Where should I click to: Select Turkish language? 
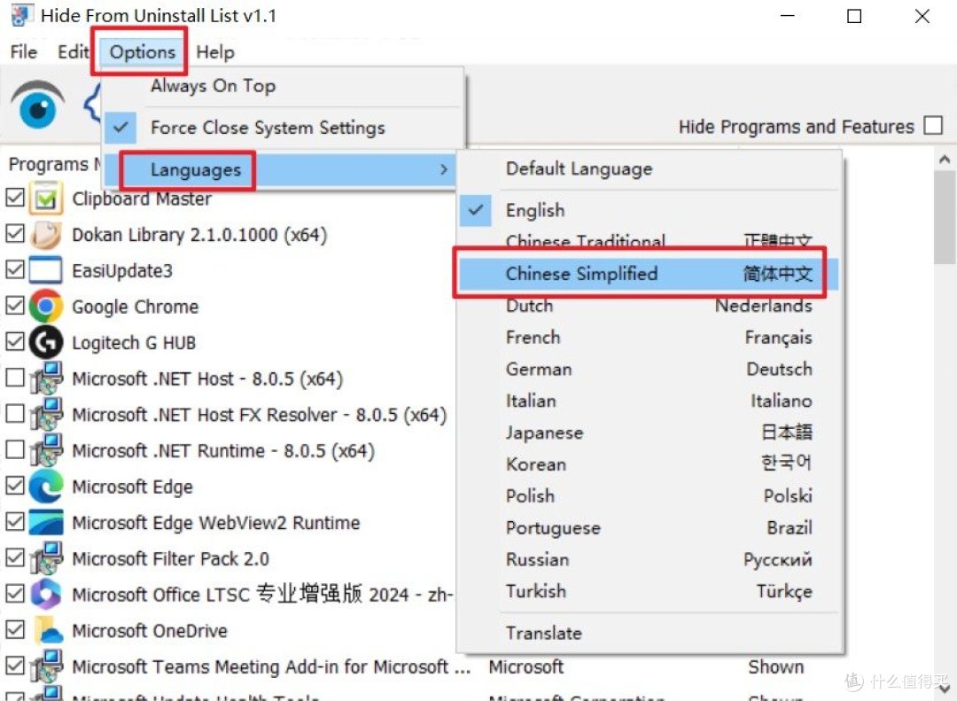[649, 591]
